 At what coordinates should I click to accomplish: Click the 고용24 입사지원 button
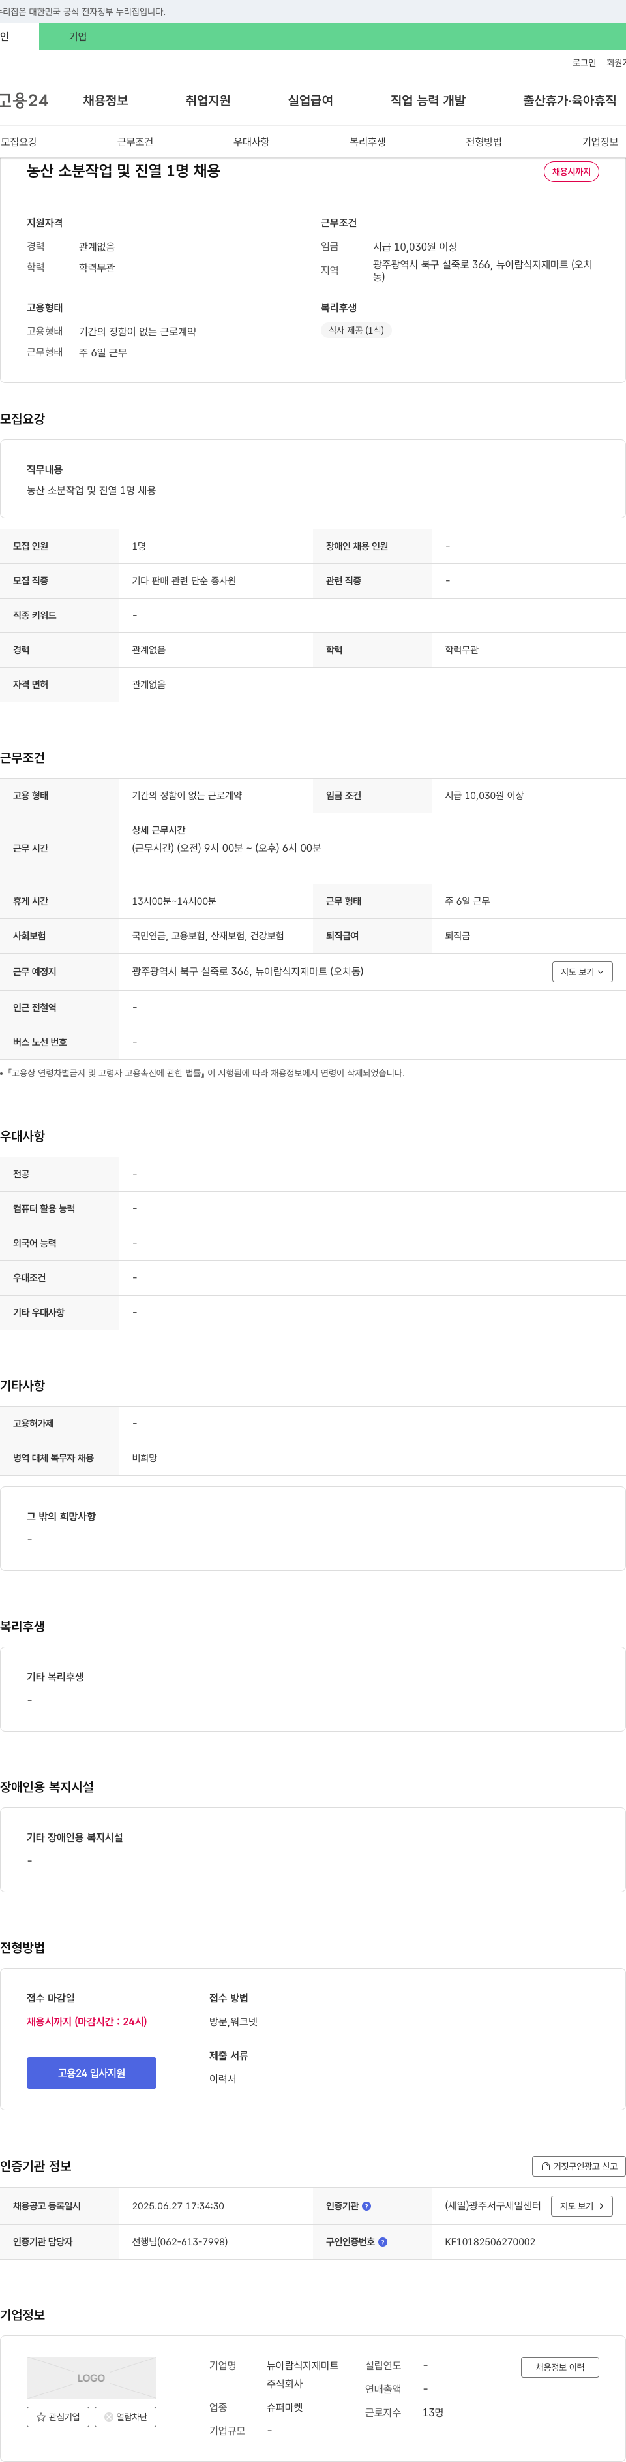click(91, 2073)
